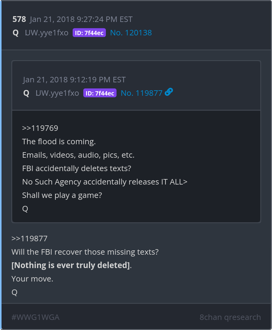The height and width of the screenshot is (330, 272).
Task: Open quoted post link No. 119877
Action: [141, 93]
